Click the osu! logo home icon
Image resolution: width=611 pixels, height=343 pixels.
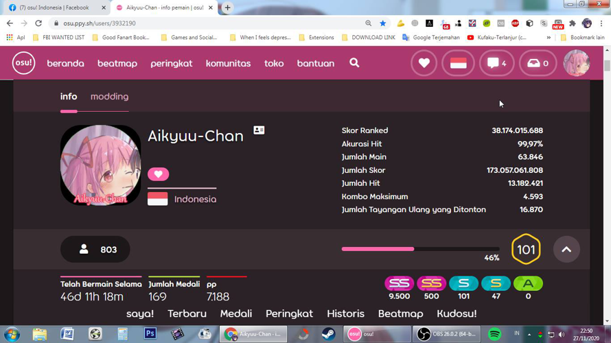coord(23,62)
